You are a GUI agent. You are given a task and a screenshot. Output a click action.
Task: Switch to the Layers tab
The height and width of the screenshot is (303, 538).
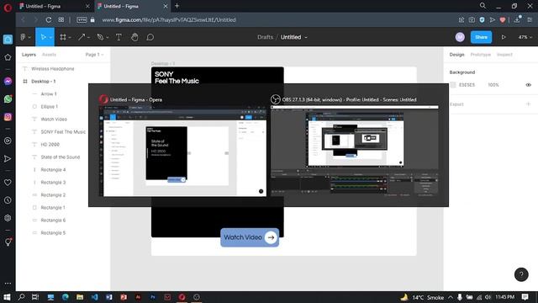[29, 55]
